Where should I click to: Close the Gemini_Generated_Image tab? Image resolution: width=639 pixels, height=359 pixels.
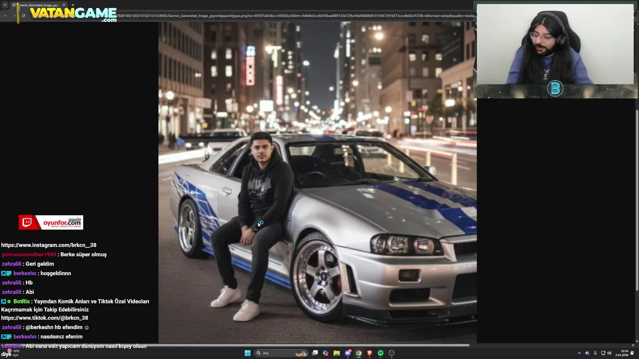click(64, 5)
